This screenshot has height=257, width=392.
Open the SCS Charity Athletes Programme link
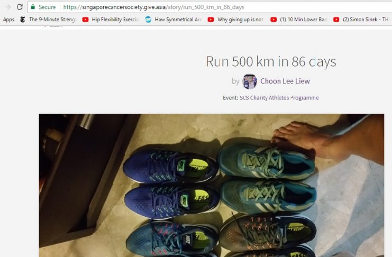coord(279,98)
